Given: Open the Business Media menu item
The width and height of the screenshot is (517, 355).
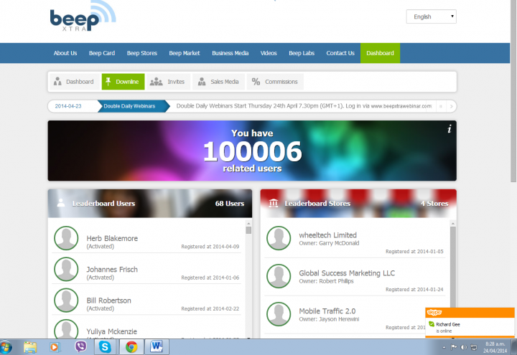Looking at the screenshot, I should point(230,53).
